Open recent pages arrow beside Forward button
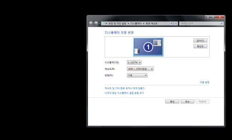 point(100,23)
